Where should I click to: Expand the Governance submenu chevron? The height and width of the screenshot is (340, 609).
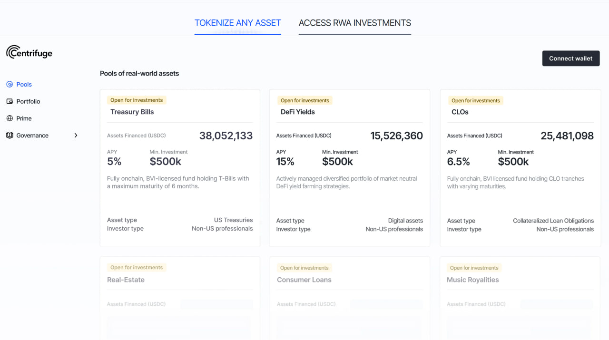click(76, 136)
